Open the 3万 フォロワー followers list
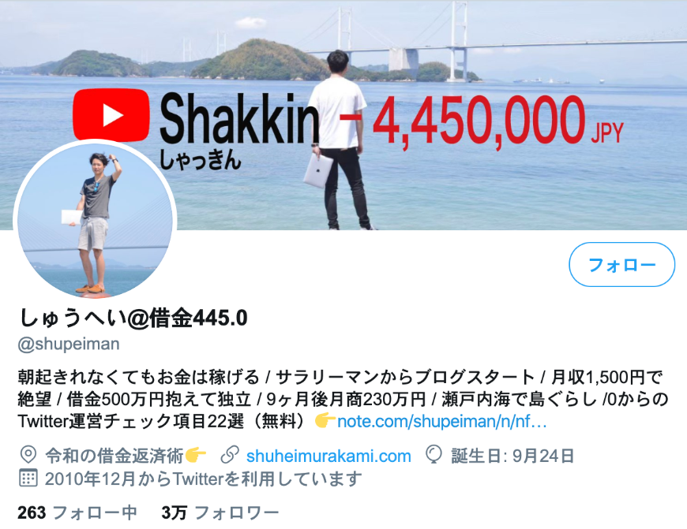This screenshot has width=687, height=529. (x=220, y=512)
